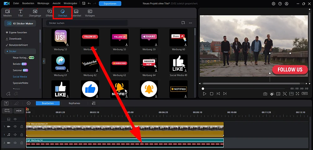This screenshot has width=313, height=150.
Task: Open the more options ellipsis menu
Action: coord(190,23)
